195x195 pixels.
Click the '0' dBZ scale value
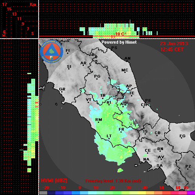[x=80, y=188]
